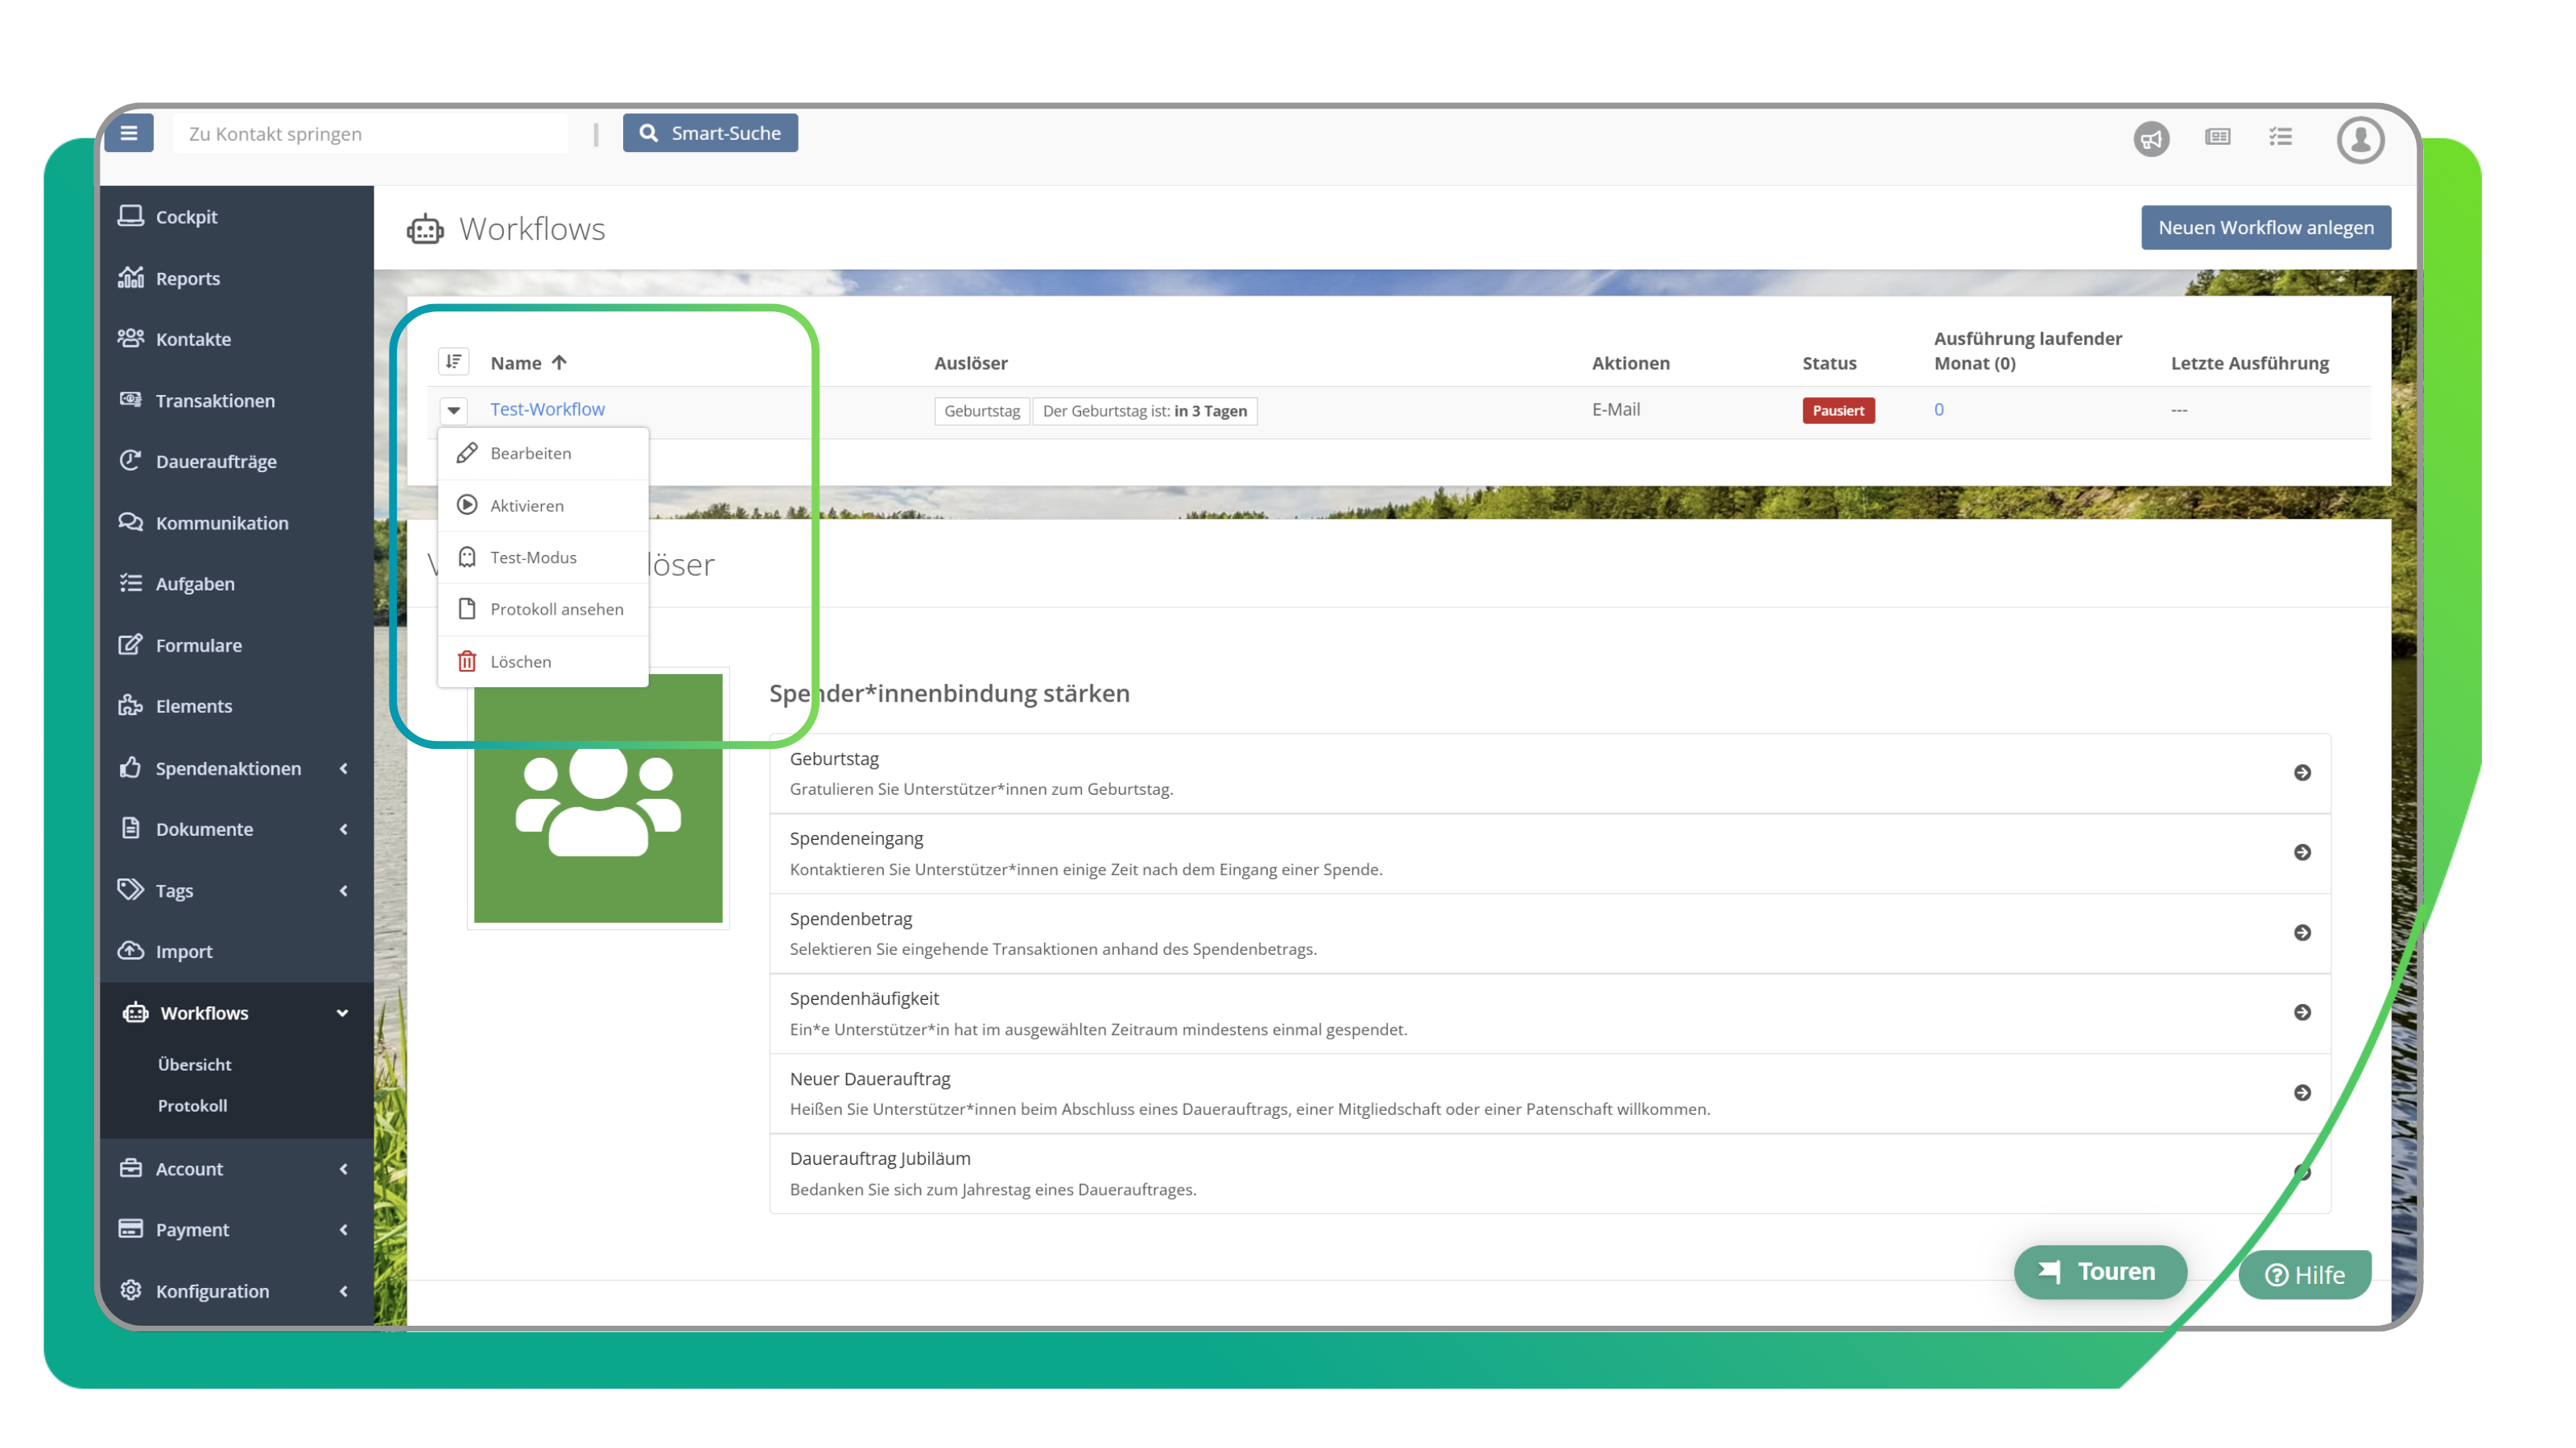Open the user profile avatar menu
Image resolution: width=2576 pixels, height=1448 pixels.
point(2361,140)
